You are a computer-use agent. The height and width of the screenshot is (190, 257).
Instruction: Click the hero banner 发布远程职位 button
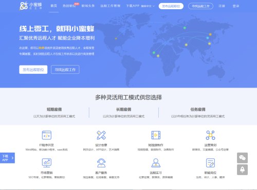(x=33, y=70)
